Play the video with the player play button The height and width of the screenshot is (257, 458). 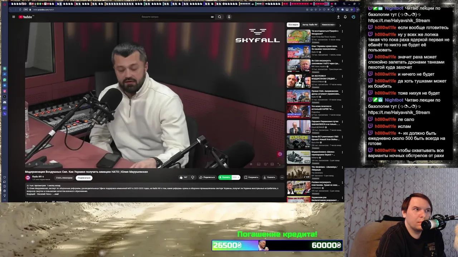click(29, 164)
